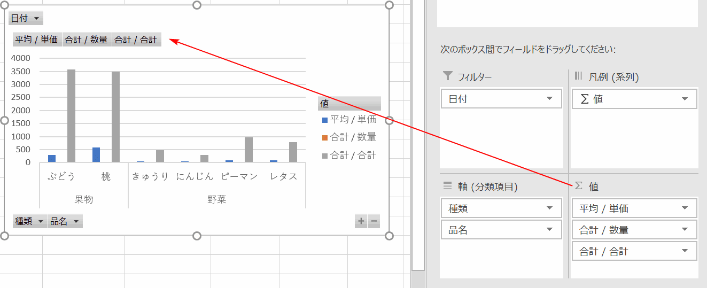
Task: Open dropdown of 合計 / 合計 in the 値 box
Action: pos(685,251)
